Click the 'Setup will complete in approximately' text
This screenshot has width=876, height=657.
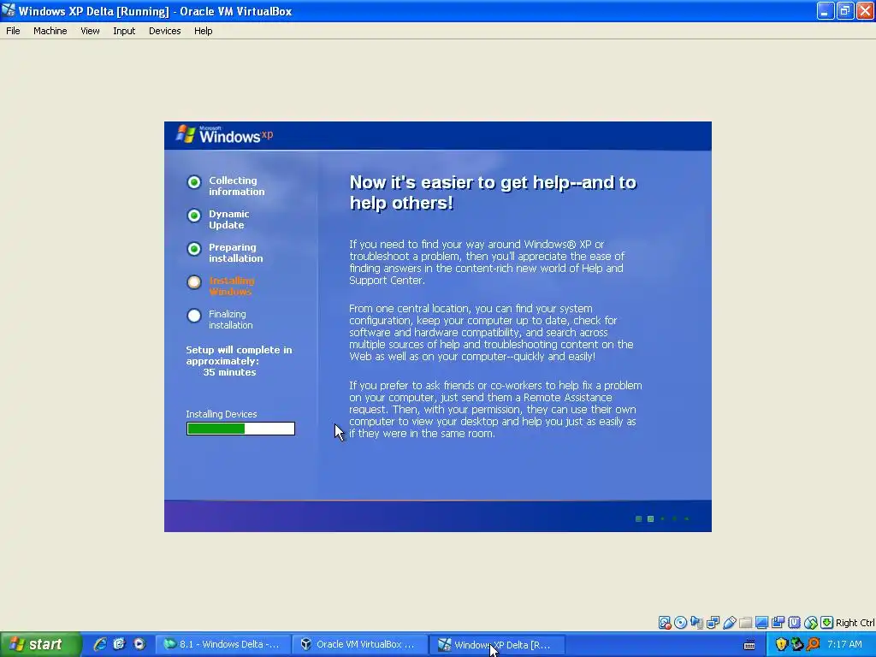pos(240,355)
